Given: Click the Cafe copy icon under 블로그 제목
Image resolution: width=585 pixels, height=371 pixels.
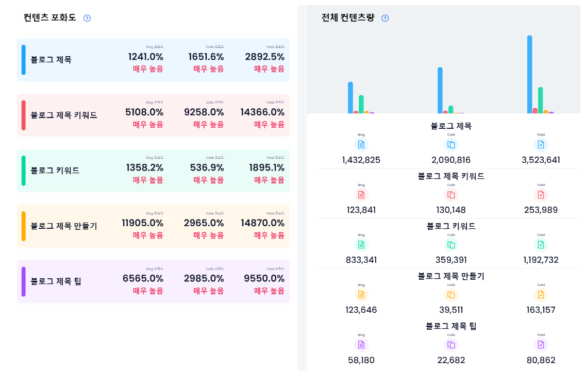Looking at the screenshot, I should [451, 144].
